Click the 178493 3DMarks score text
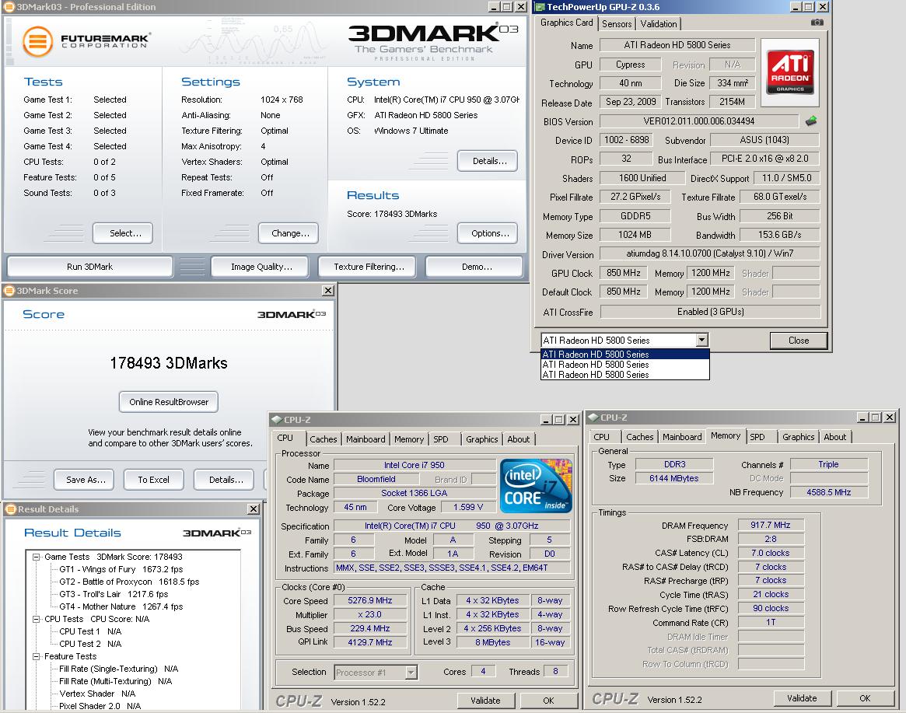Image resolution: width=906 pixels, height=713 pixels. [x=169, y=363]
